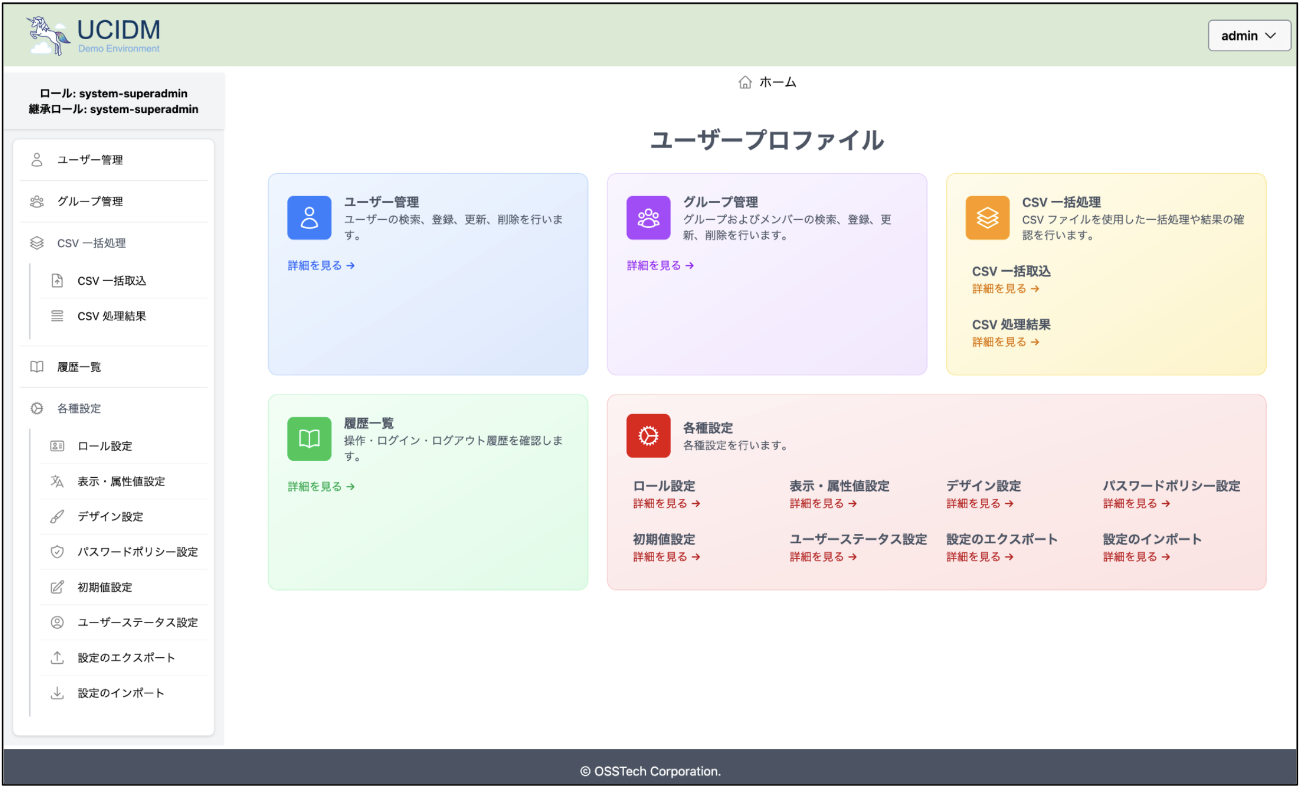Click the list icon beside CSV 処理結果

[x=57, y=316]
